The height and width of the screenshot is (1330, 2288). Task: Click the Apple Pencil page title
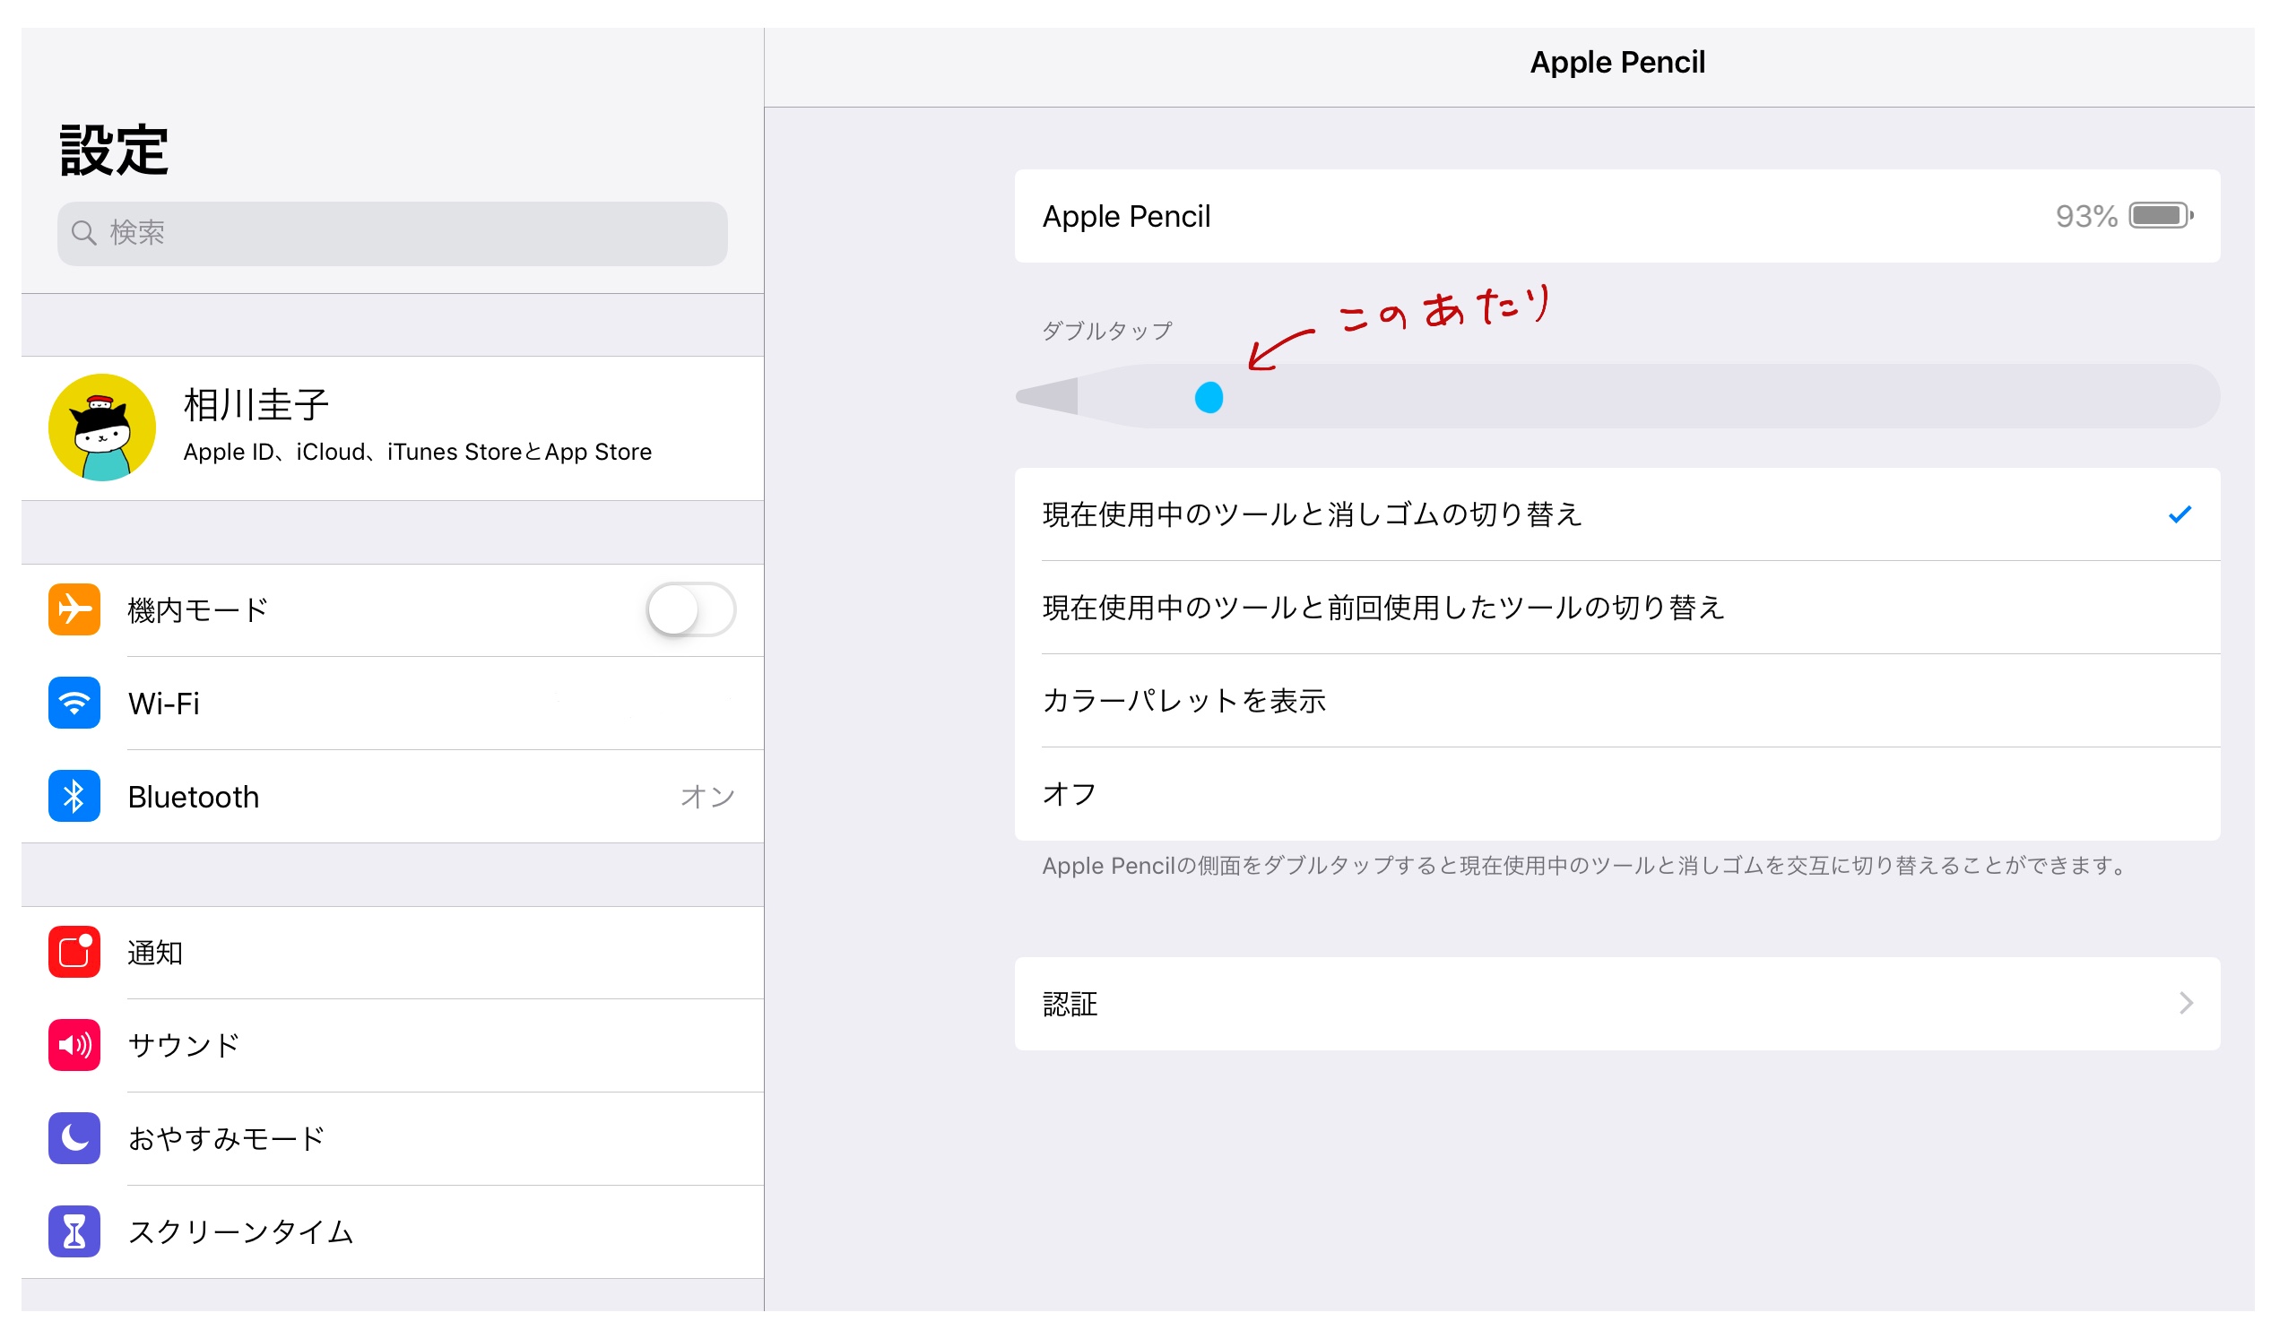[1618, 62]
